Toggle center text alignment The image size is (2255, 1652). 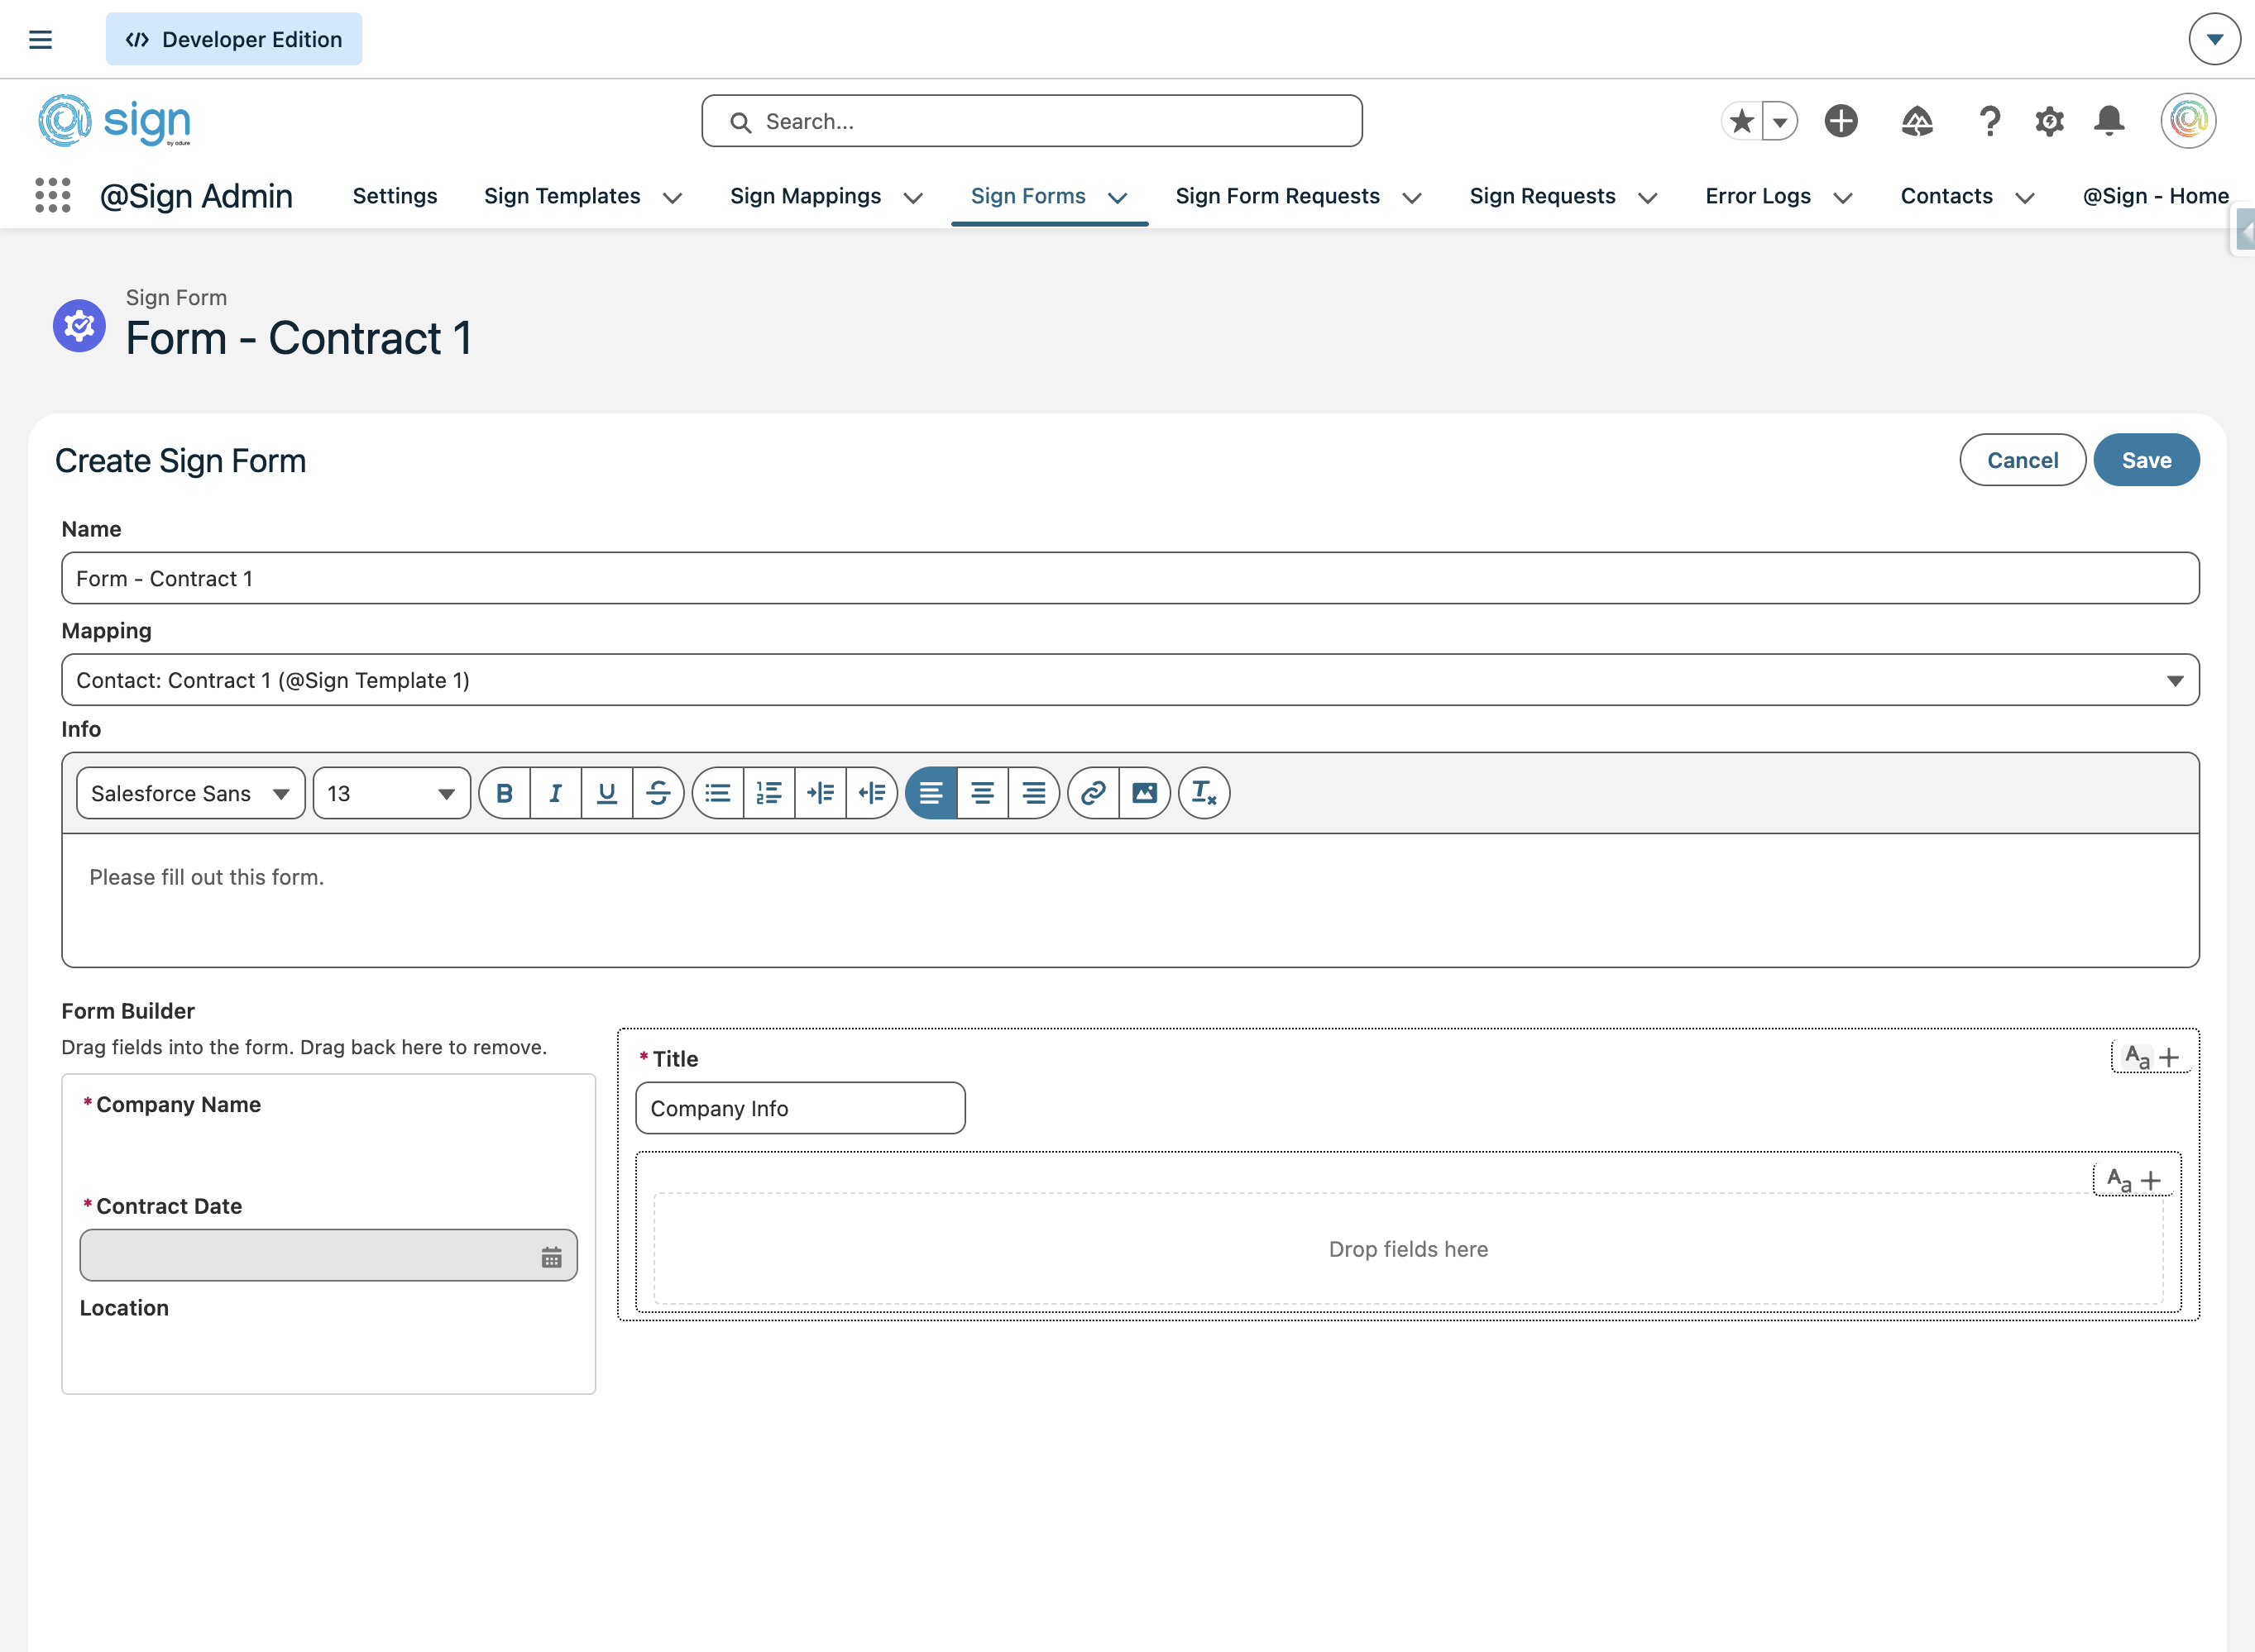(983, 793)
